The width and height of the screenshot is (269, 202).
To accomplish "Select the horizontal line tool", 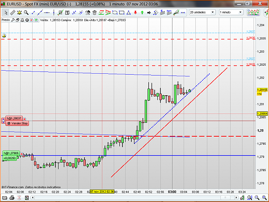I will 46,13.
